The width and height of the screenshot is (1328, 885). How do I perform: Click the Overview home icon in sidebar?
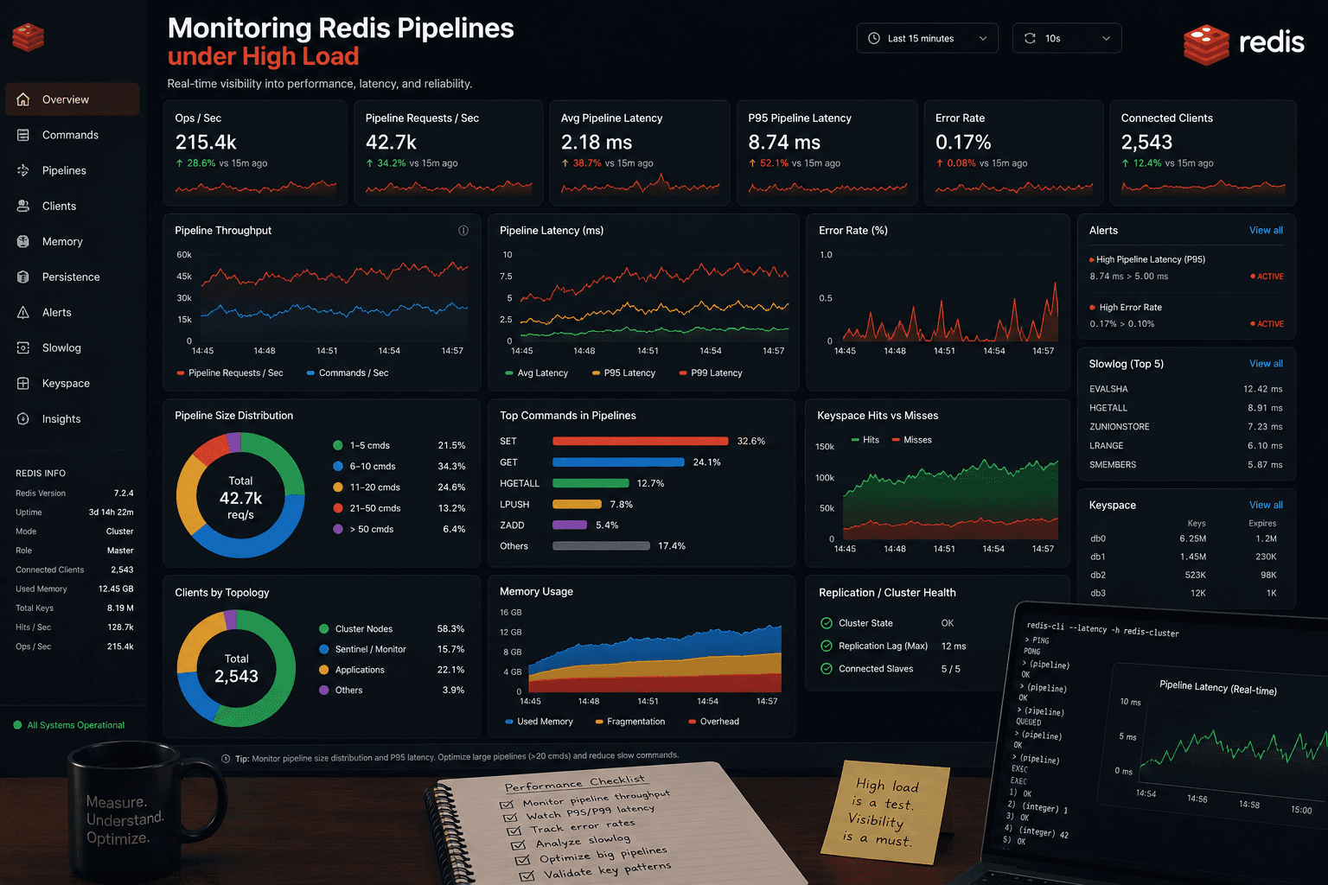[x=23, y=99]
